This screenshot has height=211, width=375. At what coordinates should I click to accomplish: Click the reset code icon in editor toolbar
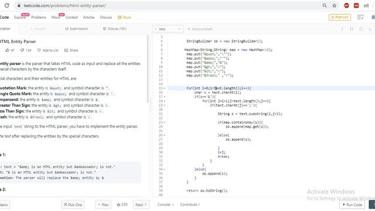click(x=361, y=29)
